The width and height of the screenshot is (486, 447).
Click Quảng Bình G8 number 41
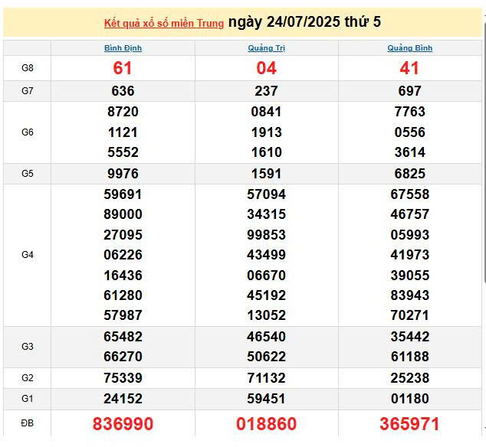point(409,68)
